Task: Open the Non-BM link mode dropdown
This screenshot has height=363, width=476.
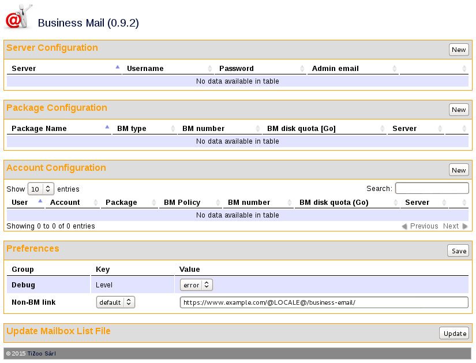Action: coord(115,302)
